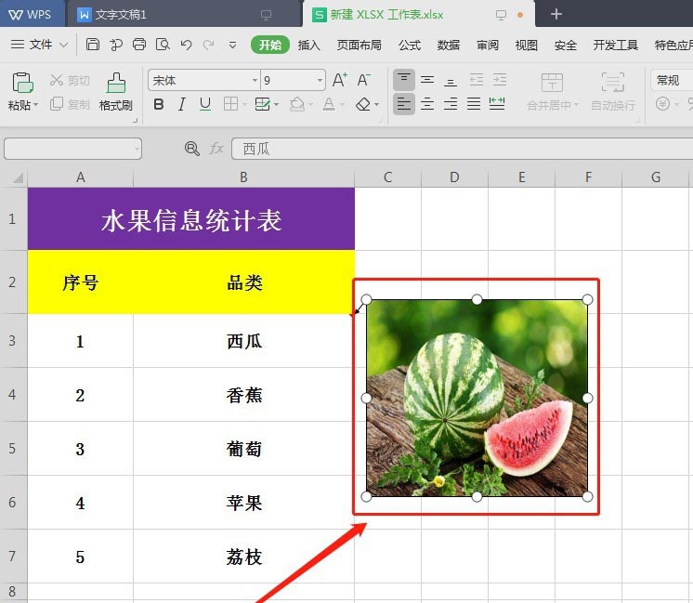This screenshot has width=693, height=603.
Task: Toggle Bold formatting
Action: point(159,104)
